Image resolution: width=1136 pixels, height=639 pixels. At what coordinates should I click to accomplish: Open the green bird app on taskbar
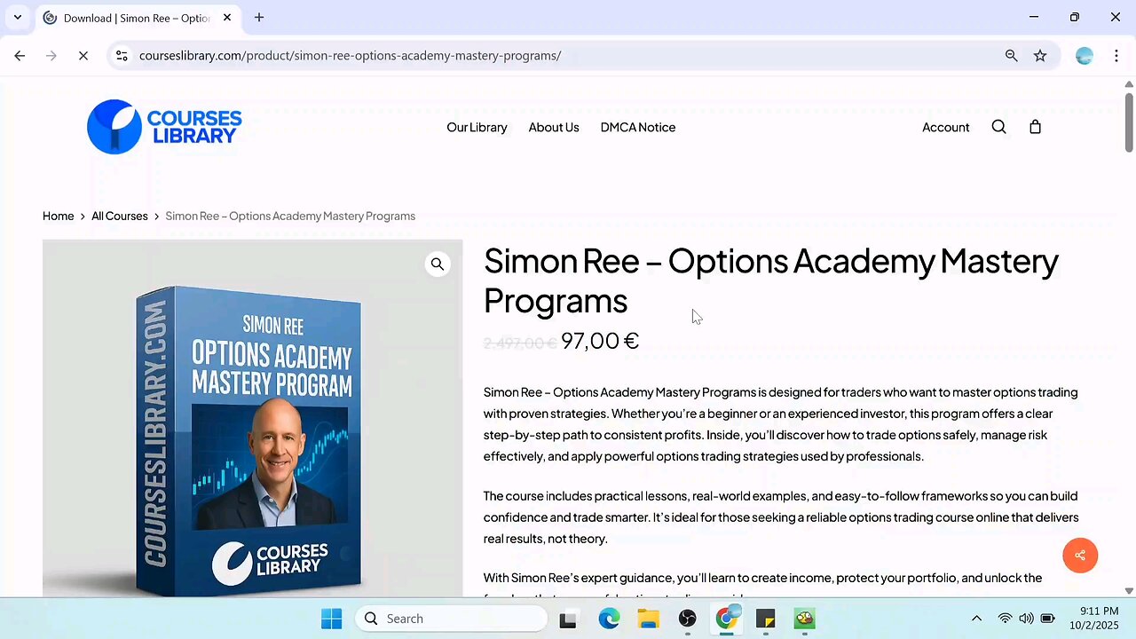(804, 619)
